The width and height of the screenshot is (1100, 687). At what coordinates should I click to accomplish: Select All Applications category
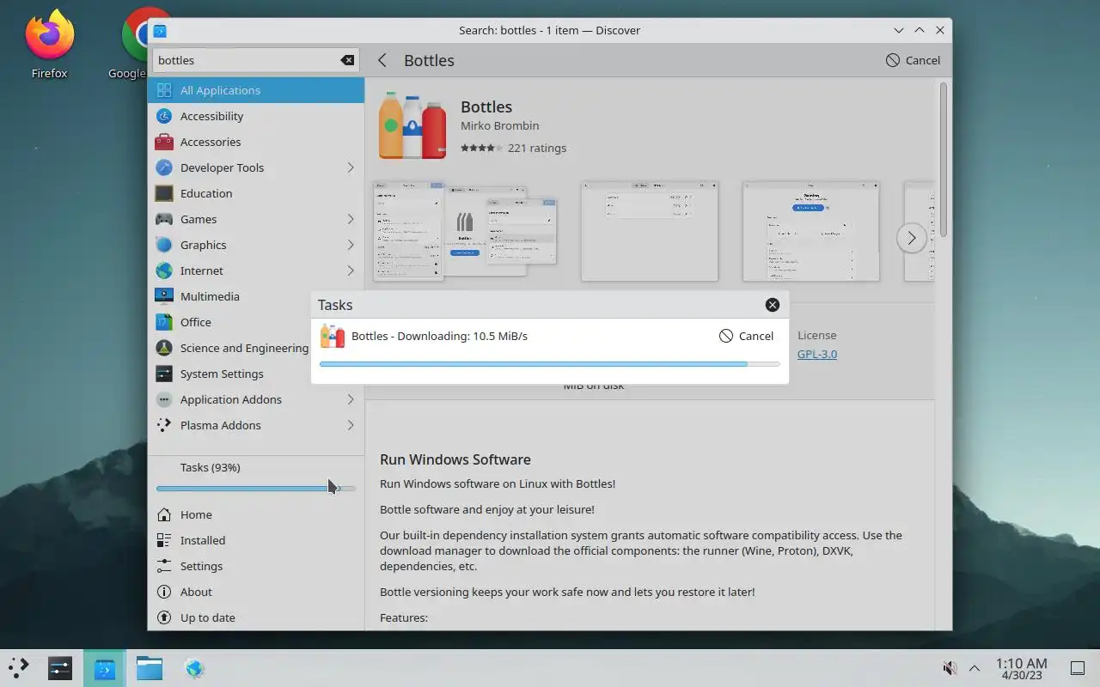click(256, 90)
